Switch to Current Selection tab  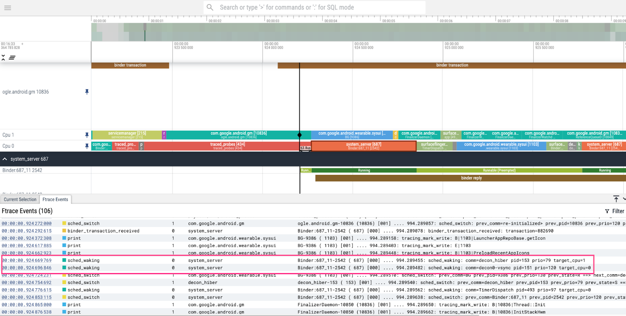20,200
